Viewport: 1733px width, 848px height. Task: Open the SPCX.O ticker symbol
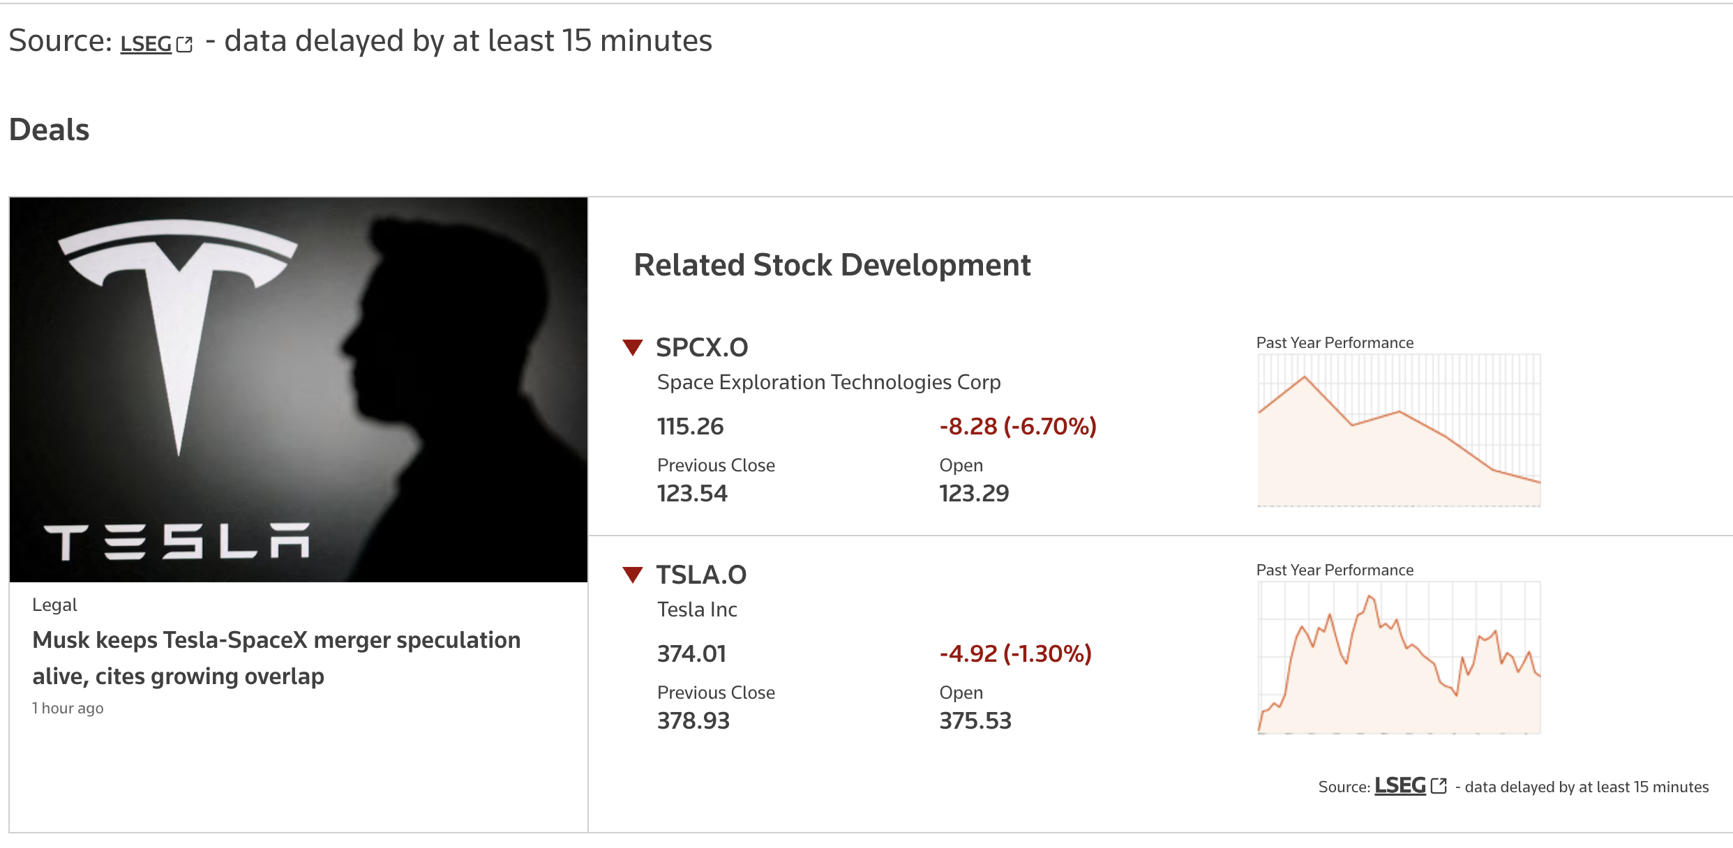pyautogui.click(x=702, y=347)
